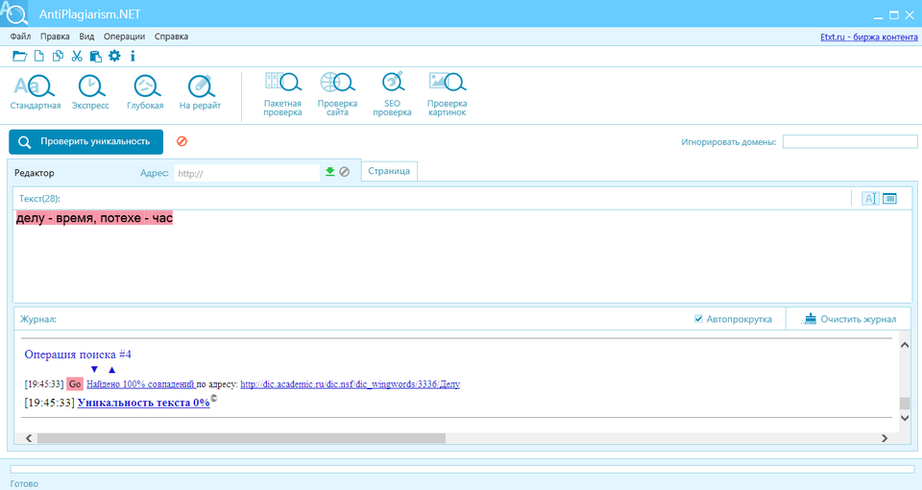Choose the Глубокая deep check
This screenshot has width=922, height=490.
click(x=145, y=92)
